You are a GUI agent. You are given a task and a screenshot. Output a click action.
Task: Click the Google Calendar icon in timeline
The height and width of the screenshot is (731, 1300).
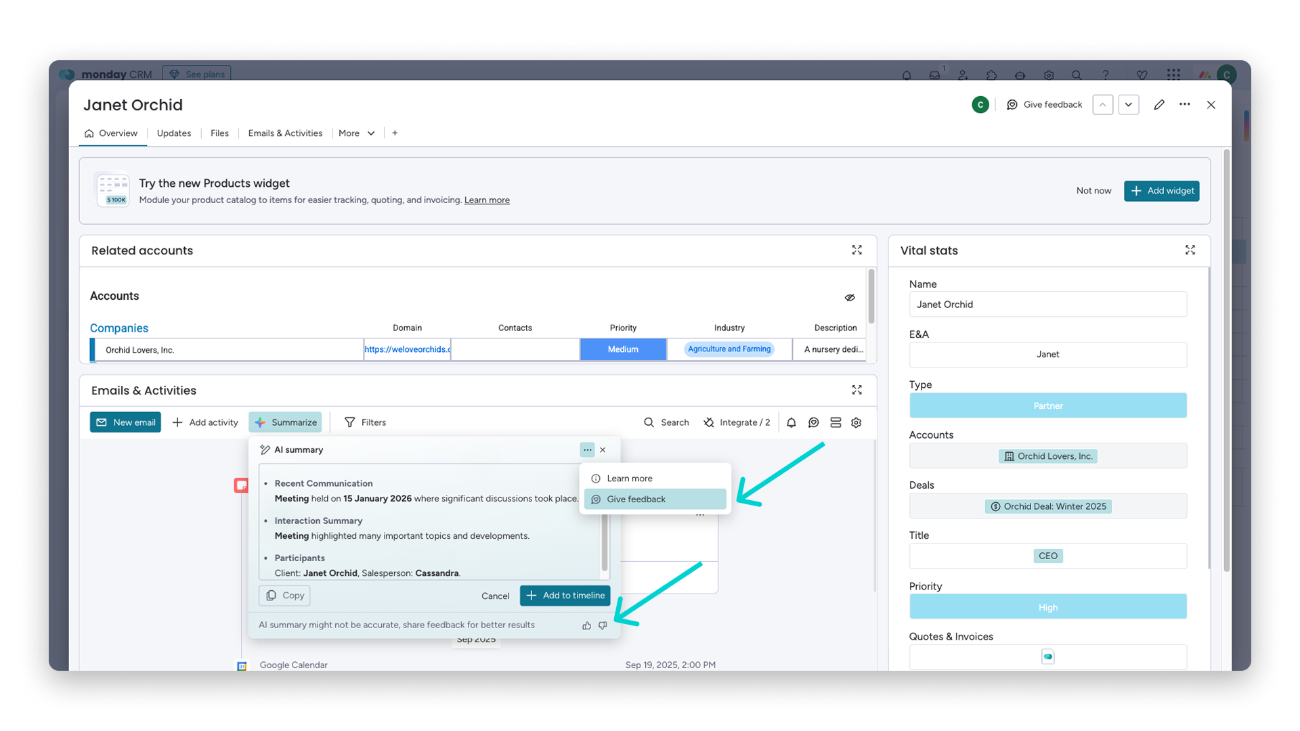(242, 666)
